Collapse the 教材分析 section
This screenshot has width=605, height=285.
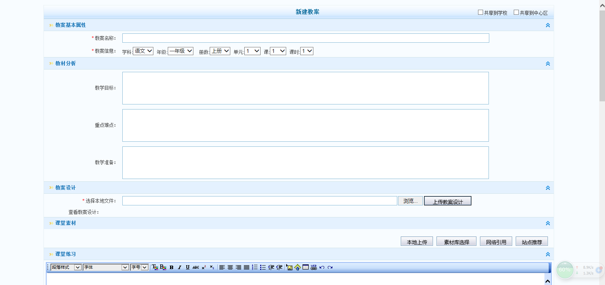click(x=548, y=64)
